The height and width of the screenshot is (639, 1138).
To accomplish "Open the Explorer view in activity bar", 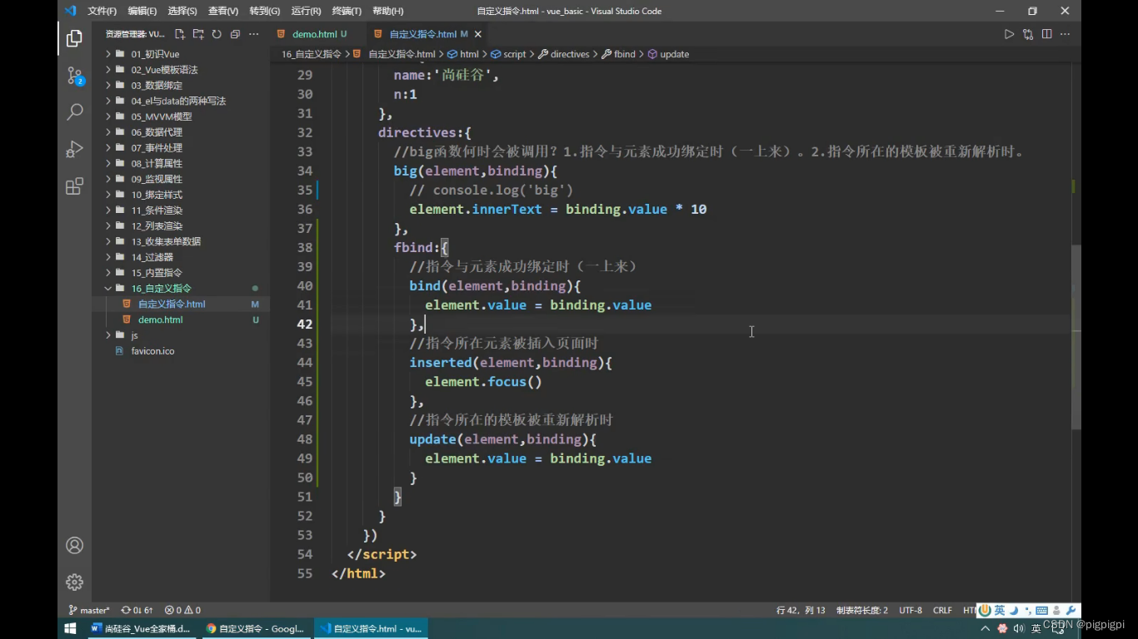I will [74, 38].
